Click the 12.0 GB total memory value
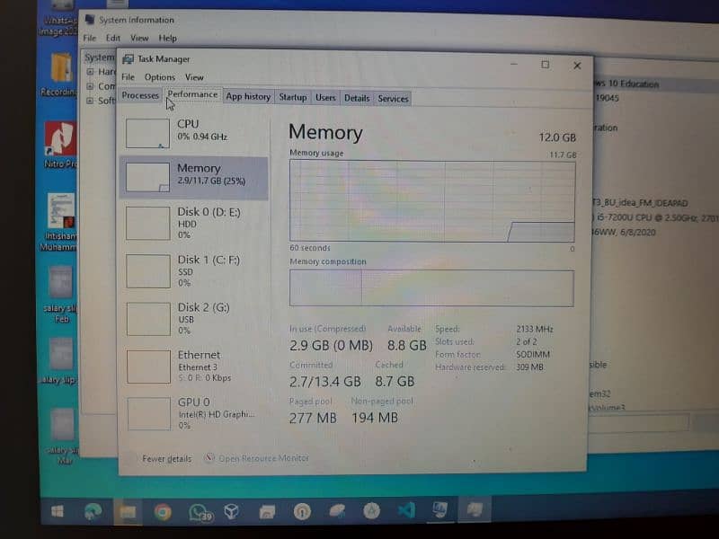The image size is (719, 539). [x=557, y=137]
